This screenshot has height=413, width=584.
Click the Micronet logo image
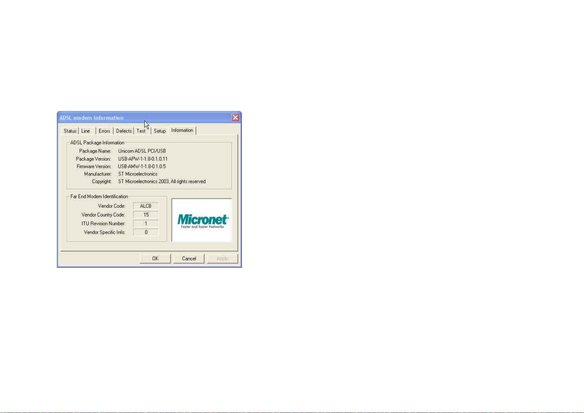(202, 220)
